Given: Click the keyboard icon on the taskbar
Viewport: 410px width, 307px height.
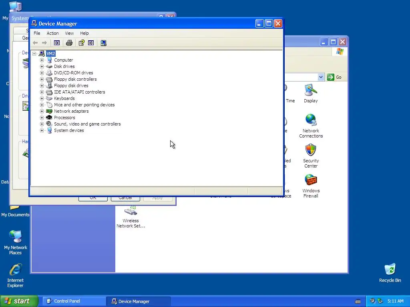Looking at the screenshot, I should pyautogui.click(x=358, y=301).
